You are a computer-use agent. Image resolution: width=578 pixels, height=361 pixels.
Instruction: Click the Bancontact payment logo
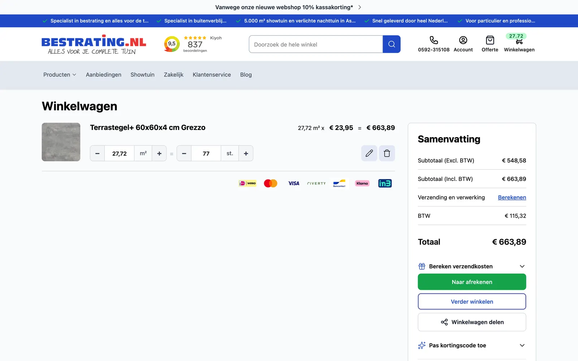(339, 183)
